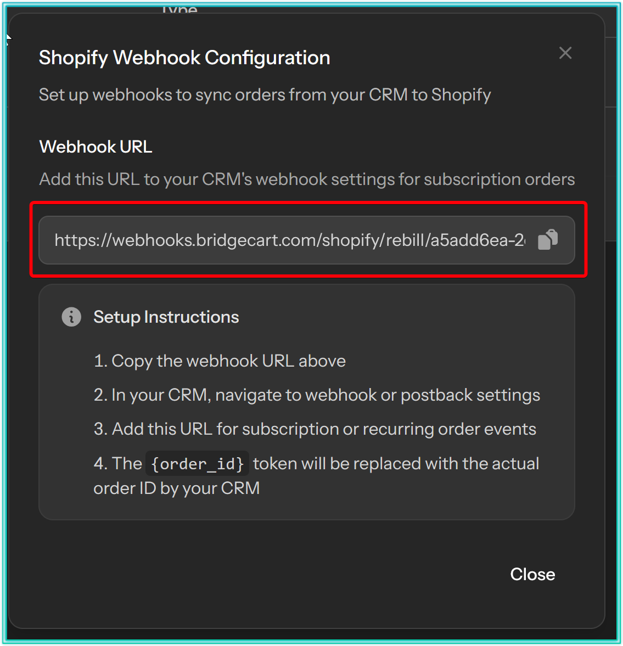623x646 pixels.
Task: Click step 2 about webhook or postback settings
Action: [317, 395]
